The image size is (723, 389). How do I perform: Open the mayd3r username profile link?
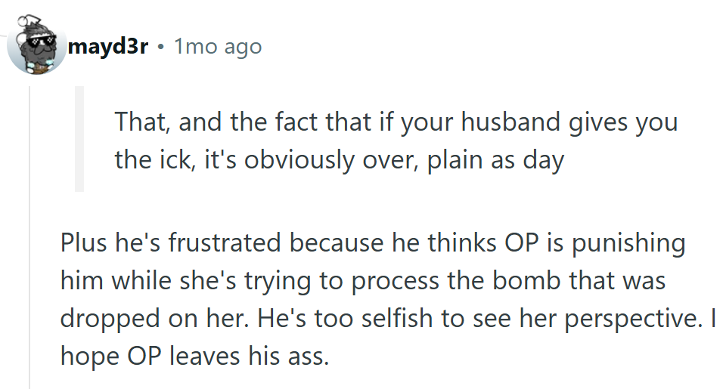[107, 47]
